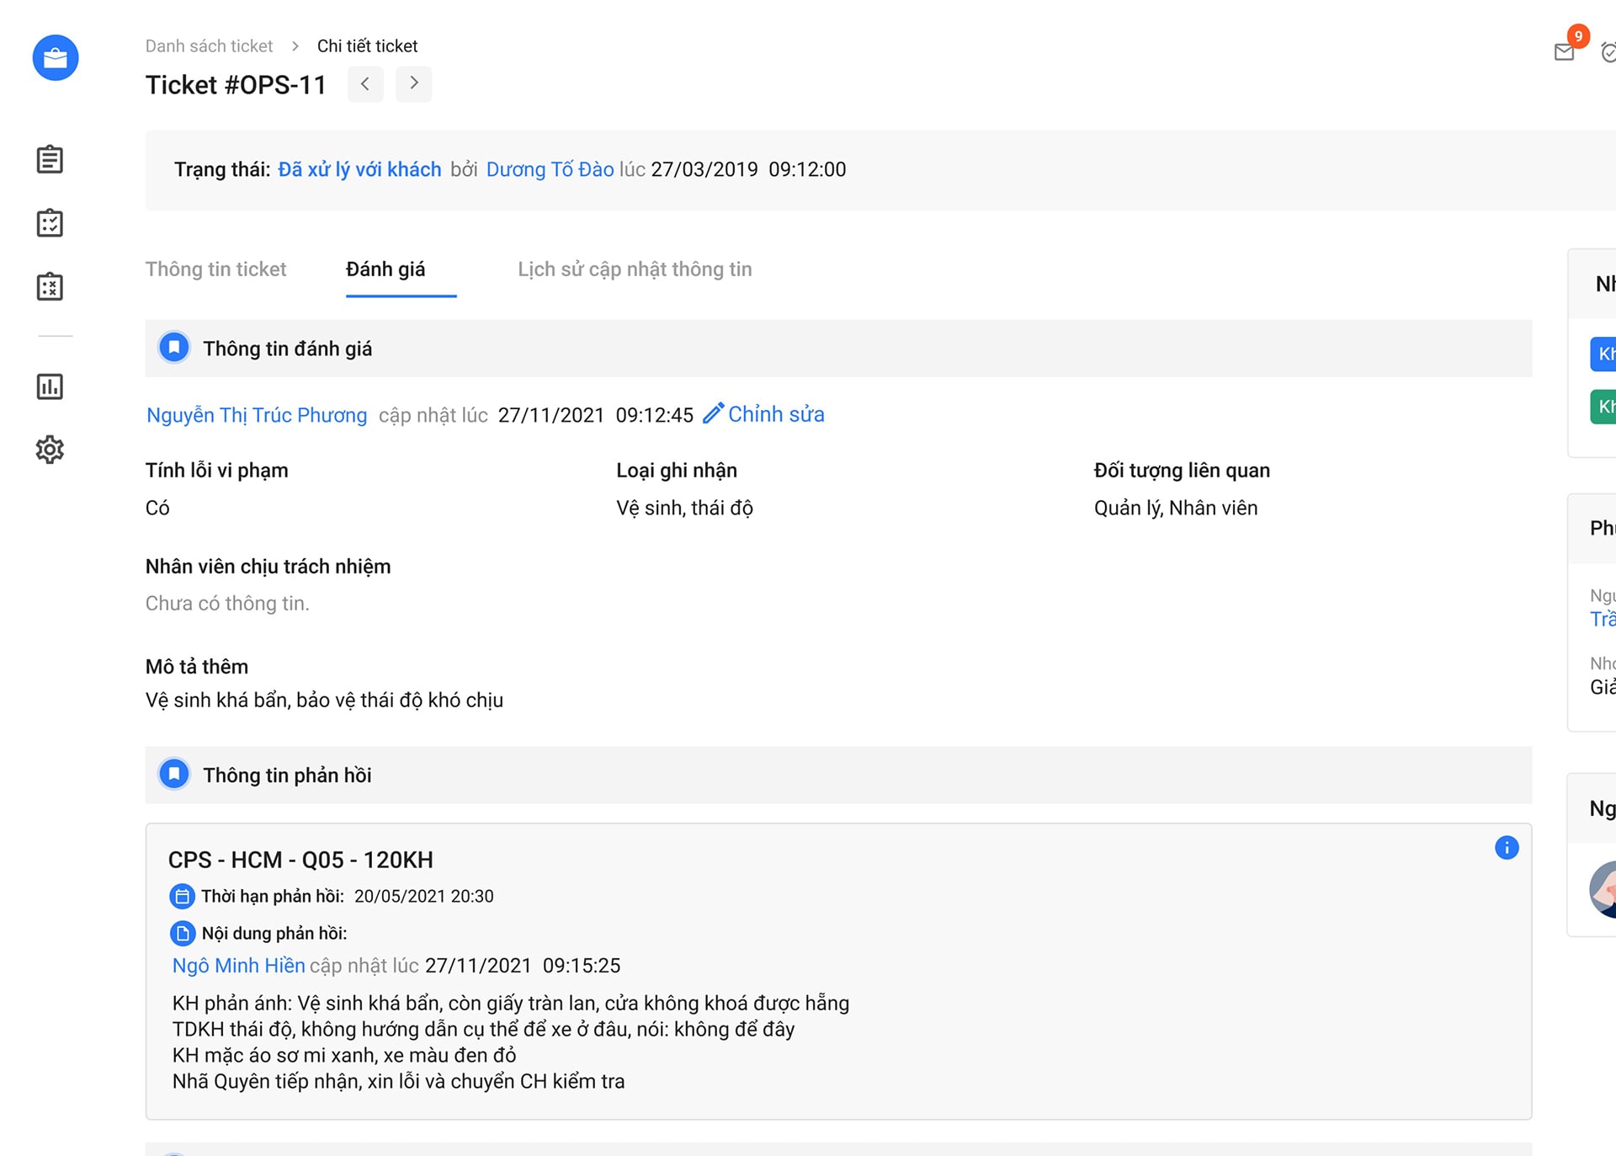Click the blue info icon on feedback card

[1506, 848]
